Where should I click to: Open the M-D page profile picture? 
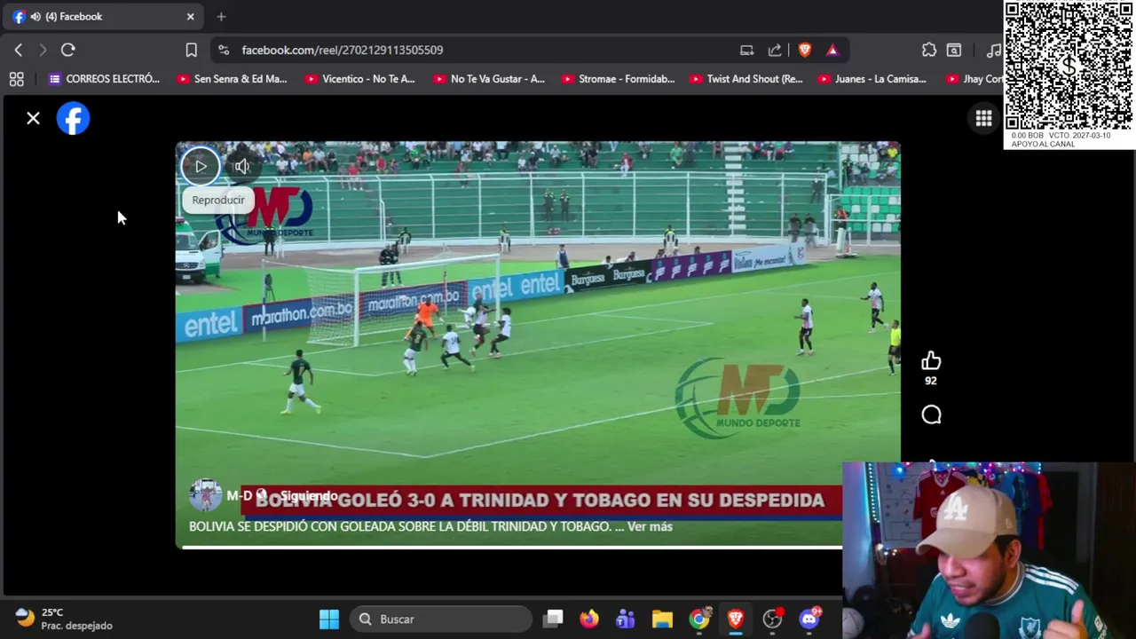point(205,495)
